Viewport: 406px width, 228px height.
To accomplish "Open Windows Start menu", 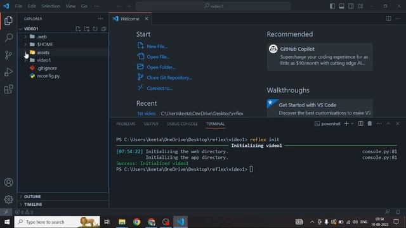I will [7, 222].
